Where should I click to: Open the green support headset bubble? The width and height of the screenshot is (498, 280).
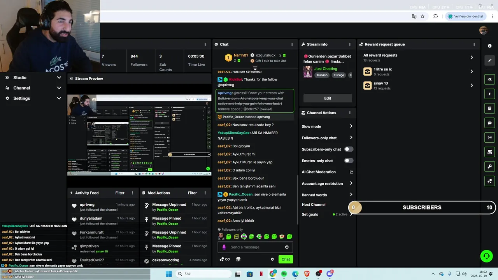tap(486, 256)
